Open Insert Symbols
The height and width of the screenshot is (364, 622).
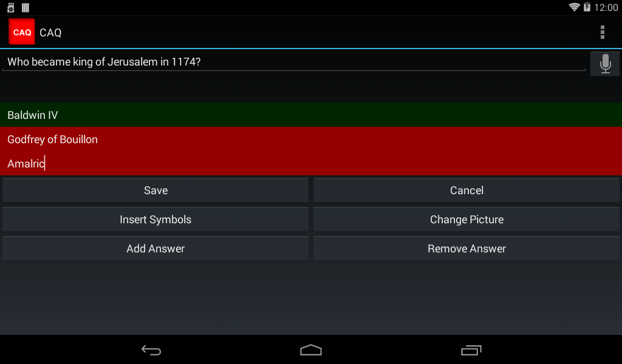coord(155,220)
